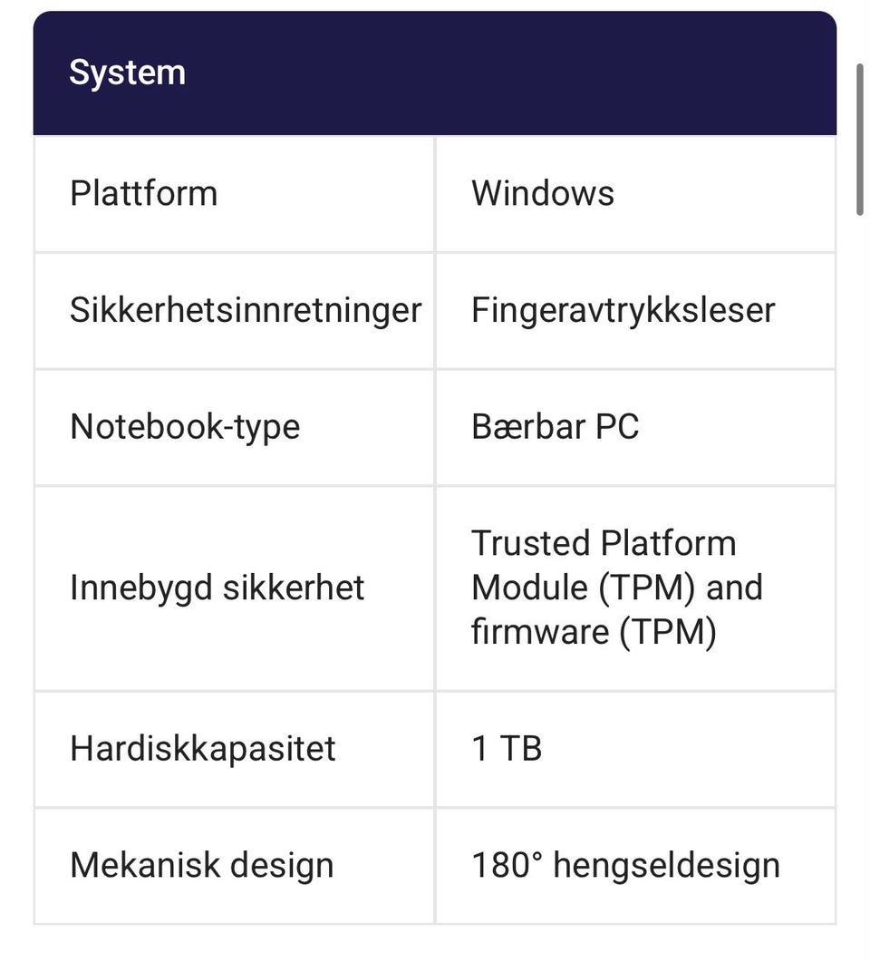Select the Mekanisk design label
Image resolution: width=870 pixels, height=962 pixels.
pyautogui.click(x=202, y=866)
